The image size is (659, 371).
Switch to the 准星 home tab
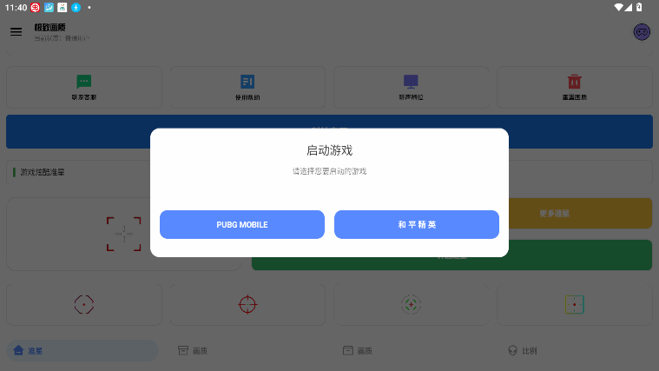[x=82, y=350]
